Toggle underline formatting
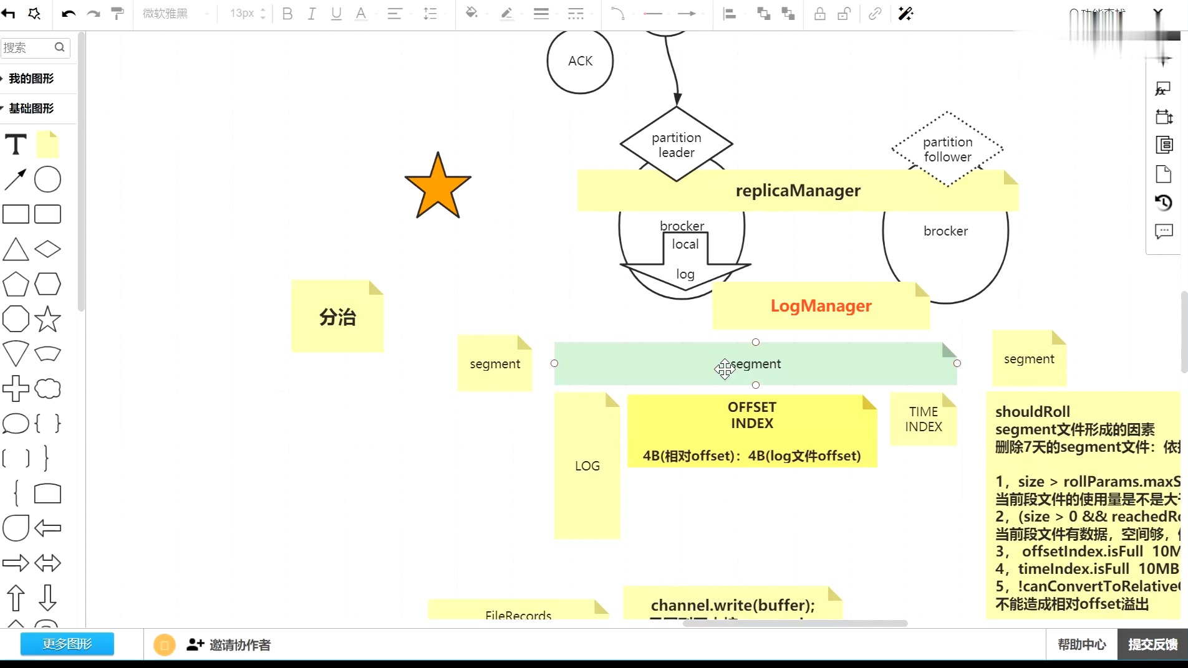The width and height of the screenshot is (1188, 668). click(336, 14)
